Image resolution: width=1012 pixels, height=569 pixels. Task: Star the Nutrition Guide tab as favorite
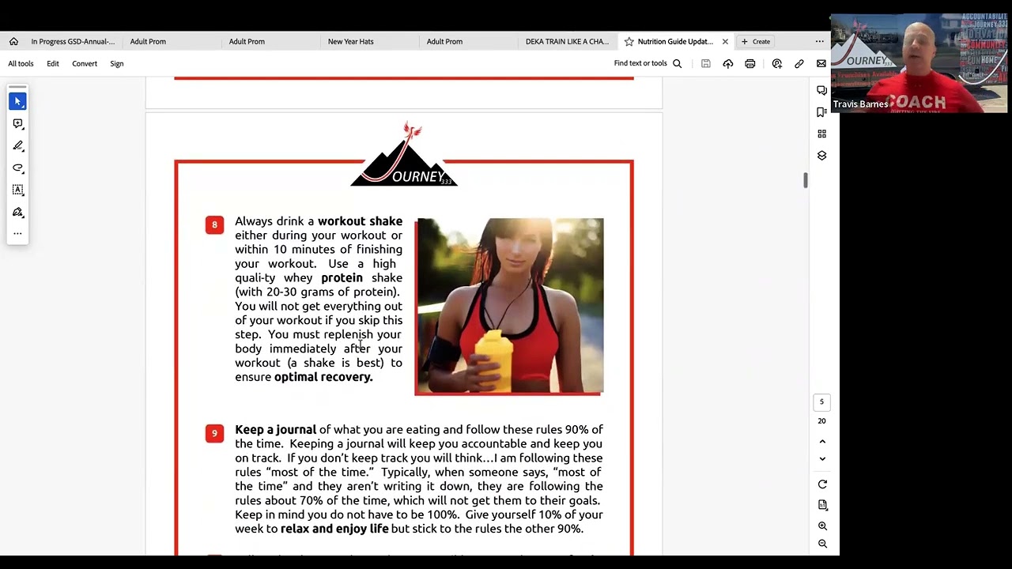629,42
